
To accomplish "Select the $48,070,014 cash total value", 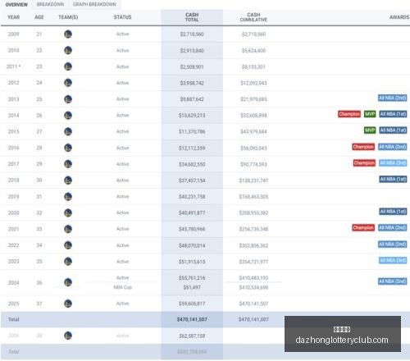I will click(x=192, y=245).
